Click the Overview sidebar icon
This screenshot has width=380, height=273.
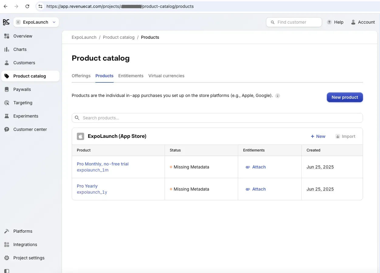(x=7, y=36)
